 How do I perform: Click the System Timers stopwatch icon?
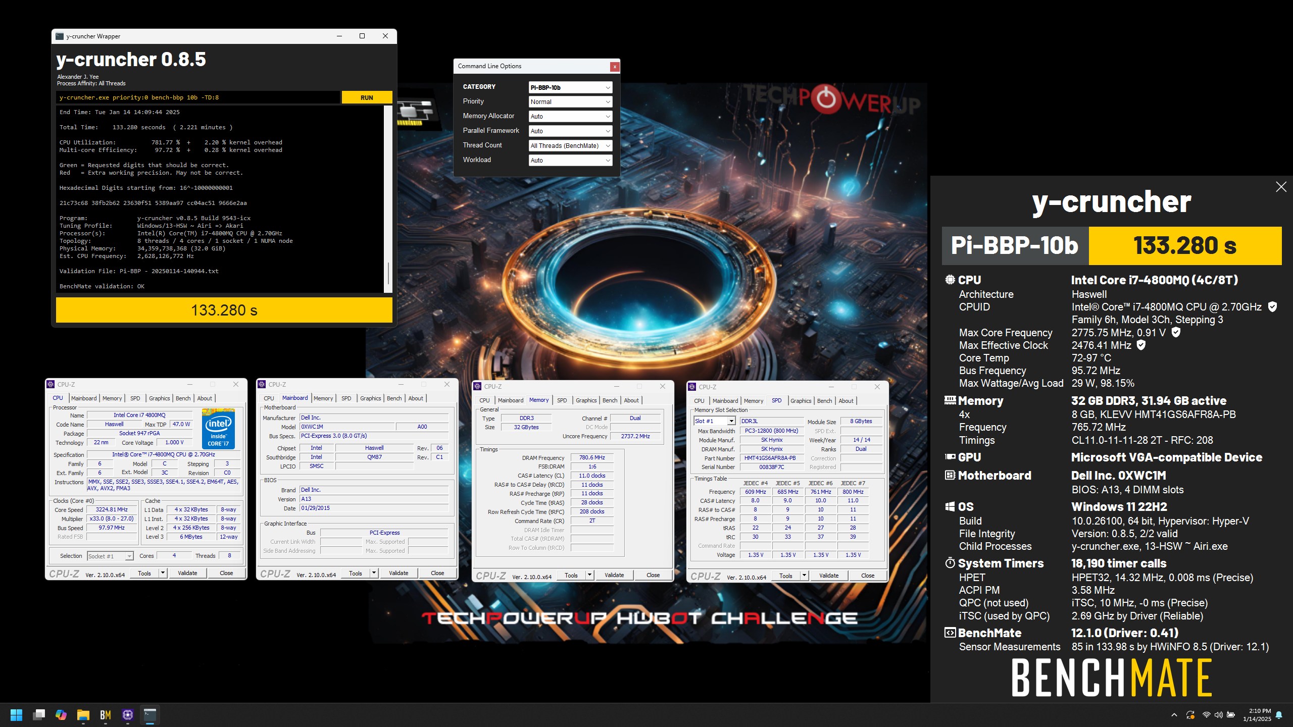point(950,563)
